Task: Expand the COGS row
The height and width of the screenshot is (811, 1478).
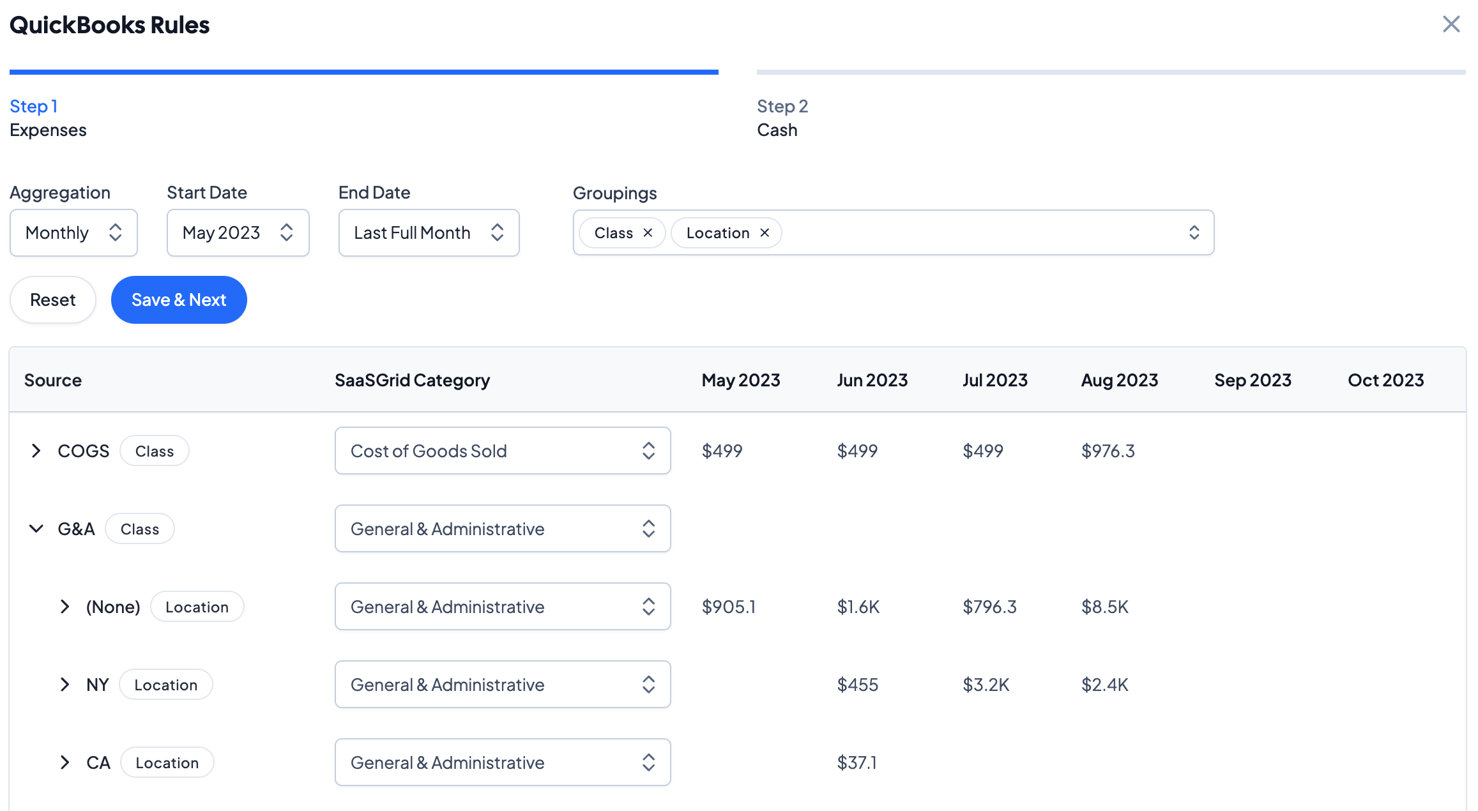Action: [x=36, y=451]
